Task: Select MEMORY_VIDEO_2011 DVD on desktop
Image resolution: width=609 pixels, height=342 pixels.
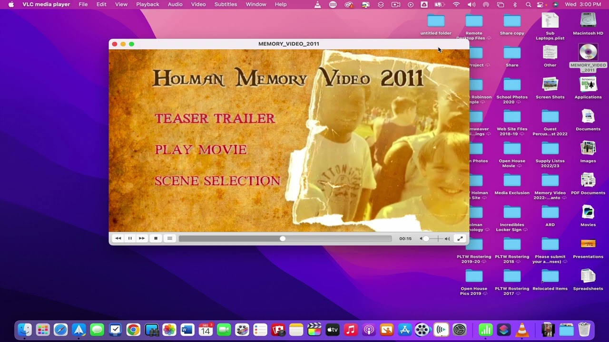Action: click(588, 57)
